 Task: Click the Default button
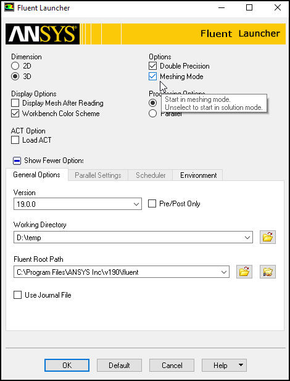point(119,365)
